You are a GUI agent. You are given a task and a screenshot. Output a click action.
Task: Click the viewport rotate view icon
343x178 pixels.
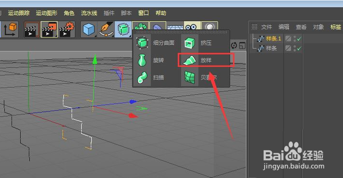tap(234, 46)
